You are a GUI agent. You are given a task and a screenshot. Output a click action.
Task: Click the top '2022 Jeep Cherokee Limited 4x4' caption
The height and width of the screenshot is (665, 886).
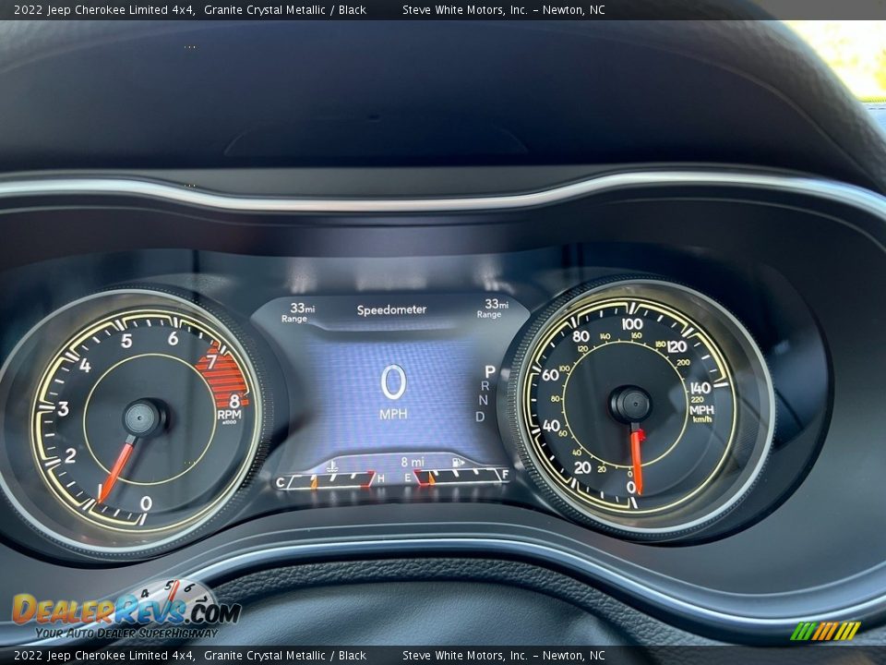[x=104, y=9]
